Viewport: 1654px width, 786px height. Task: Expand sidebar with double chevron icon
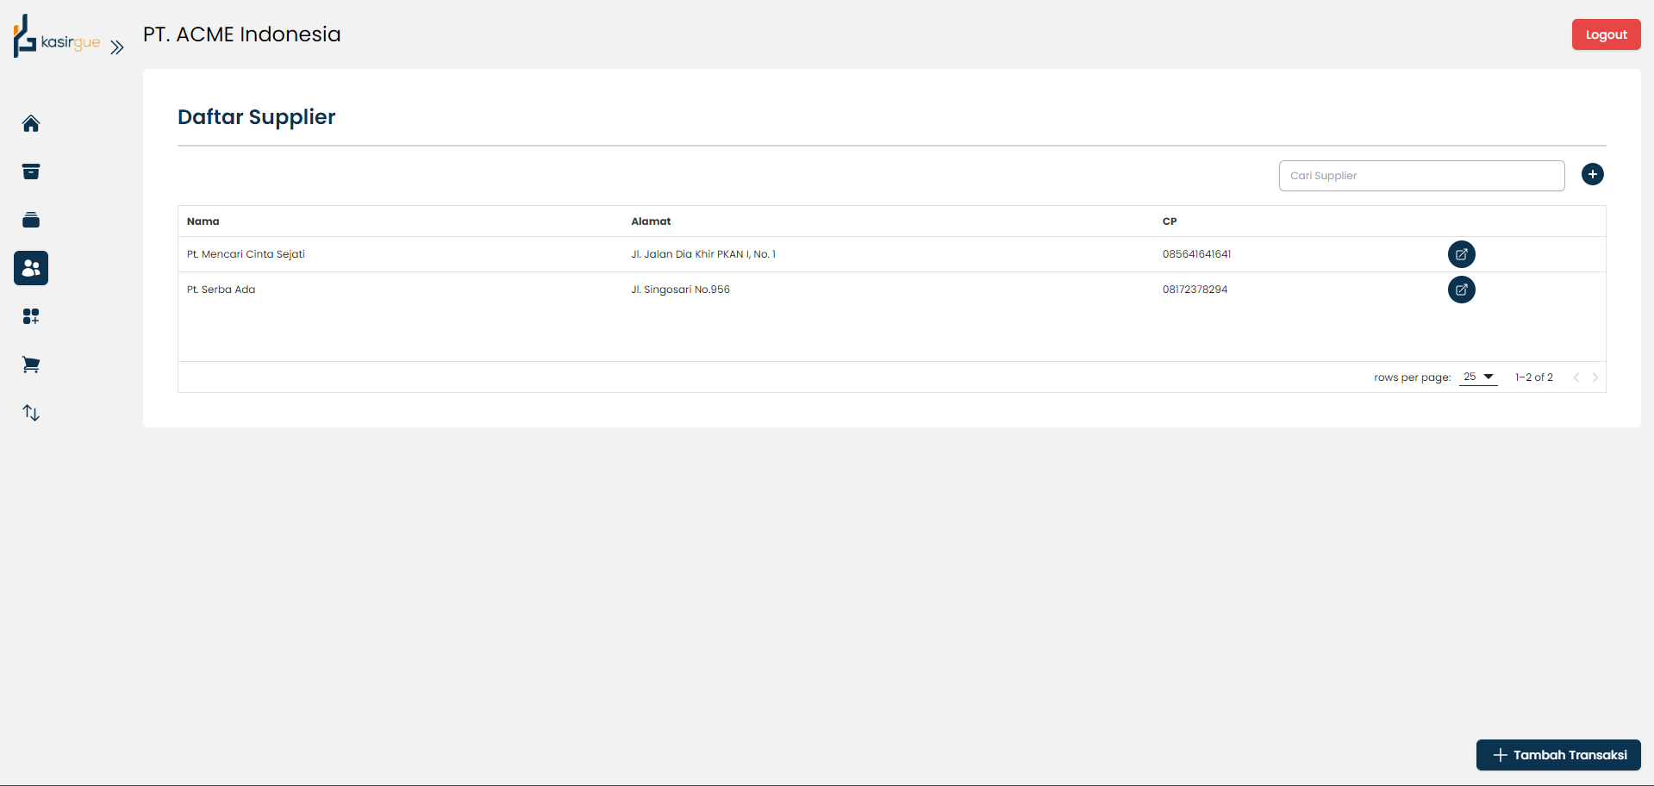click(117, 47)
